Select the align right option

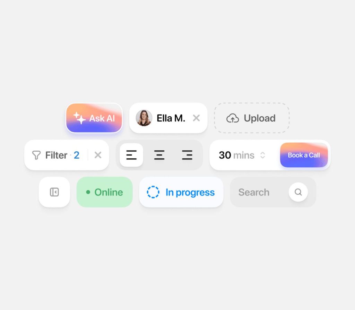(187, 155)
